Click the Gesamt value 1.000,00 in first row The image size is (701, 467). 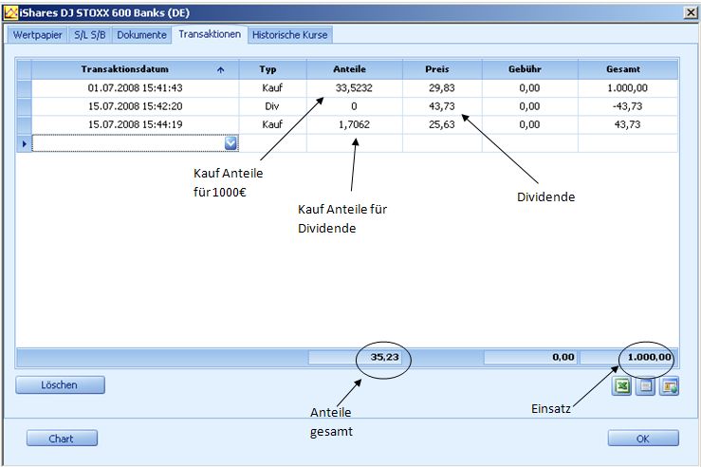[628, 88]
